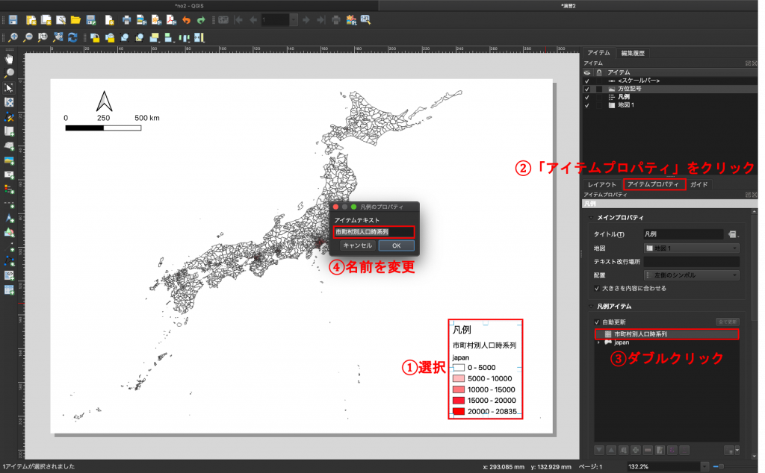Select 市町村別人口時系列 in legend items tree

666,334
